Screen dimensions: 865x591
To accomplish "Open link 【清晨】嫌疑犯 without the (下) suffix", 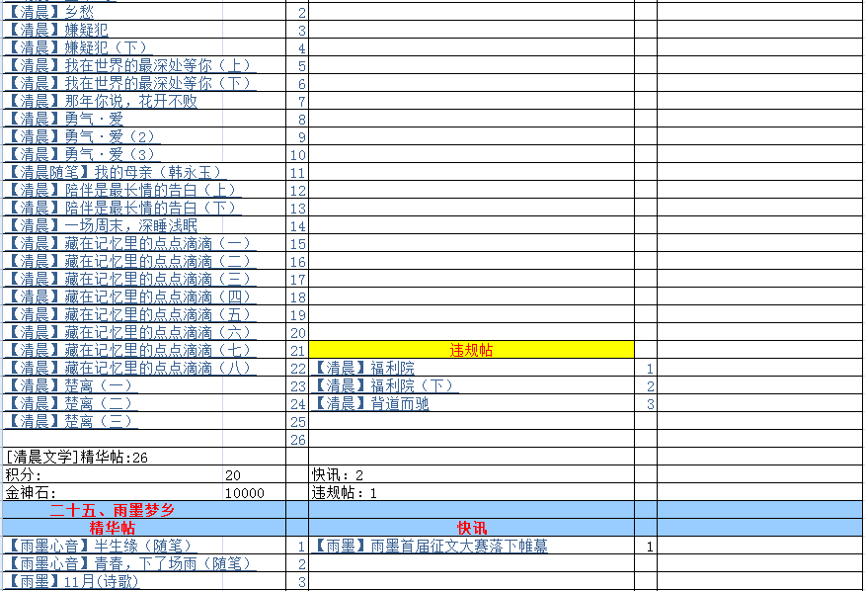I will point(57,30).
